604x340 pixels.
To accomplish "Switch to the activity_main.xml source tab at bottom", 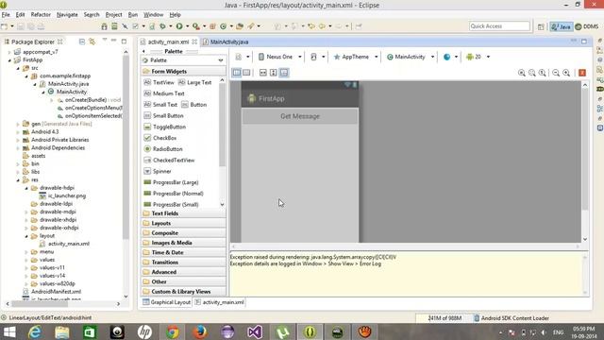I will click(220, 302).
